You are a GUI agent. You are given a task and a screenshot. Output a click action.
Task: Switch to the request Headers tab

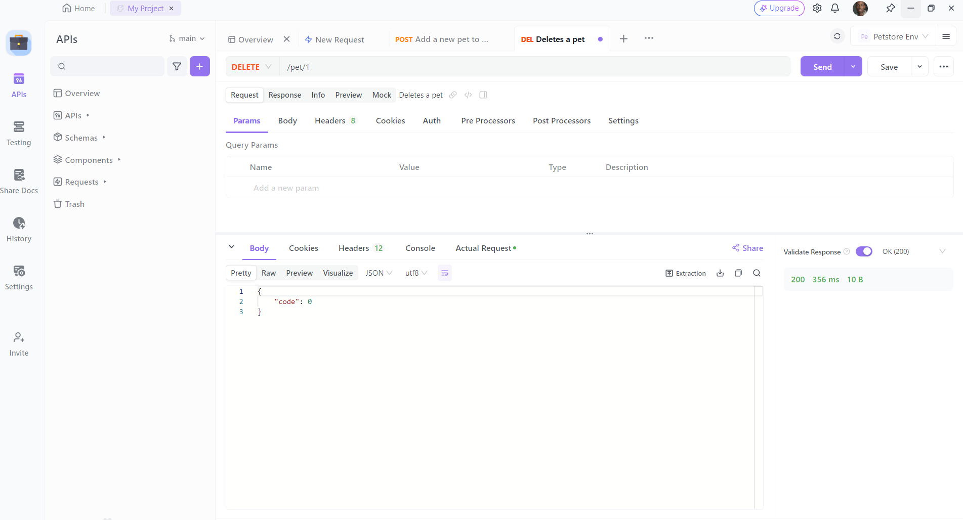click(x=335, y=120)
